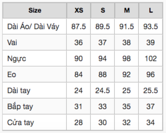Image resolution: width=166 pixels, height=133 pixels.
Task: Click the Ngực row label
Action: click(17, 59)
